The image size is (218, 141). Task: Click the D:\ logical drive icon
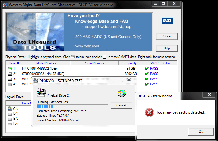[10, 114]
